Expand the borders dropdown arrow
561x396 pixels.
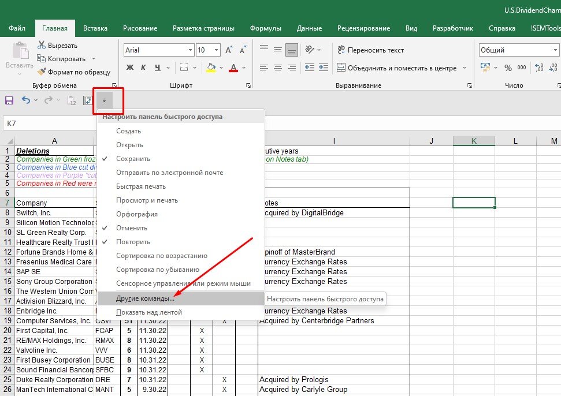point(195,68)
